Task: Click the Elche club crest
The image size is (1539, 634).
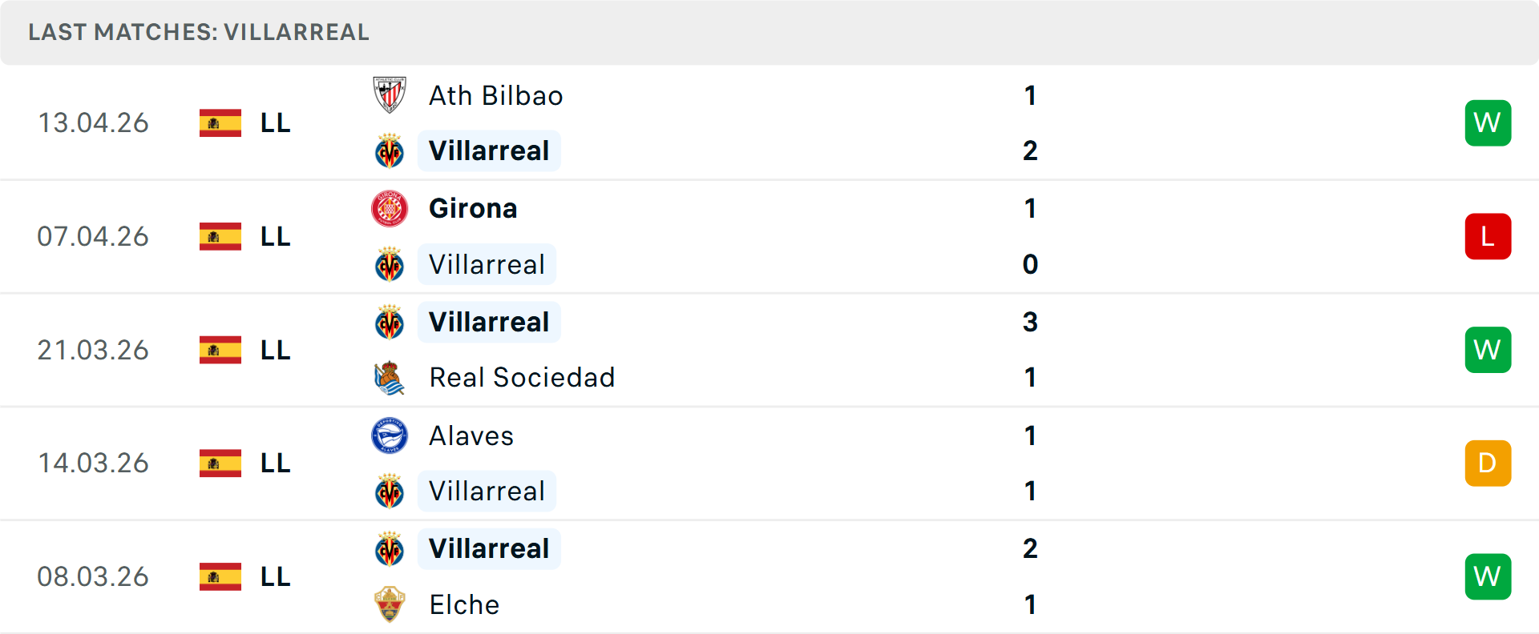Action: coord(390,604)
